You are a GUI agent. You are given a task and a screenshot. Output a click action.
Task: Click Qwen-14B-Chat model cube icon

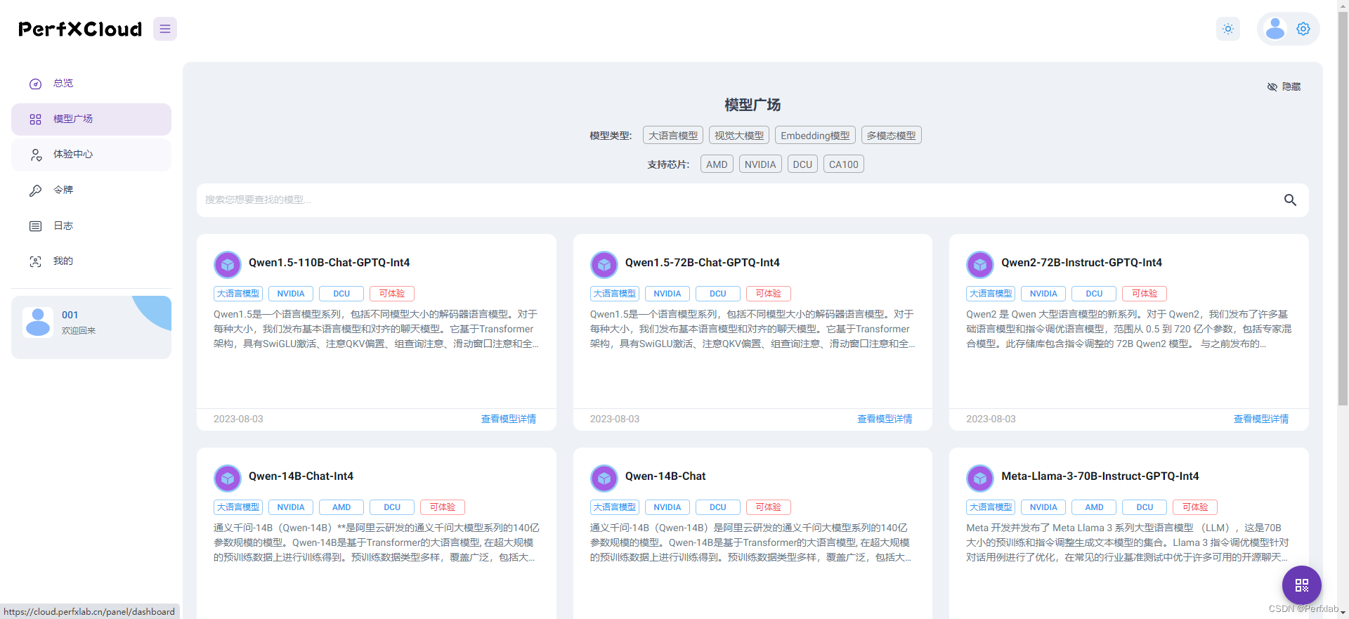604,478
